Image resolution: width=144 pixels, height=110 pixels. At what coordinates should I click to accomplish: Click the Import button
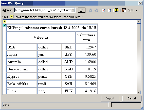[x=111, y=98]
